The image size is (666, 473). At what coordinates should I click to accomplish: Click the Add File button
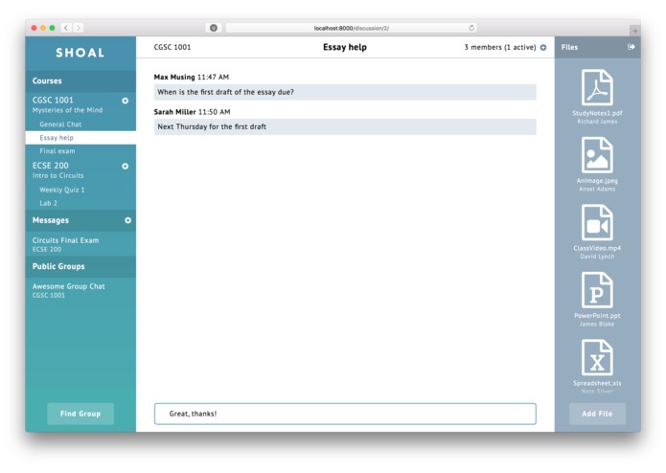pos(597,414)
